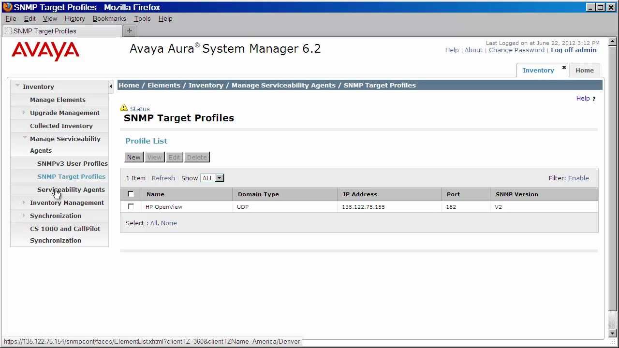Open the Bookmarks menu

coord(109,18)
